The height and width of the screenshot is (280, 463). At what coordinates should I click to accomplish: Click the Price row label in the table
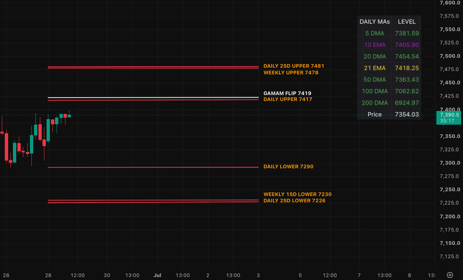pyautogui.click(x=374, y=114)
